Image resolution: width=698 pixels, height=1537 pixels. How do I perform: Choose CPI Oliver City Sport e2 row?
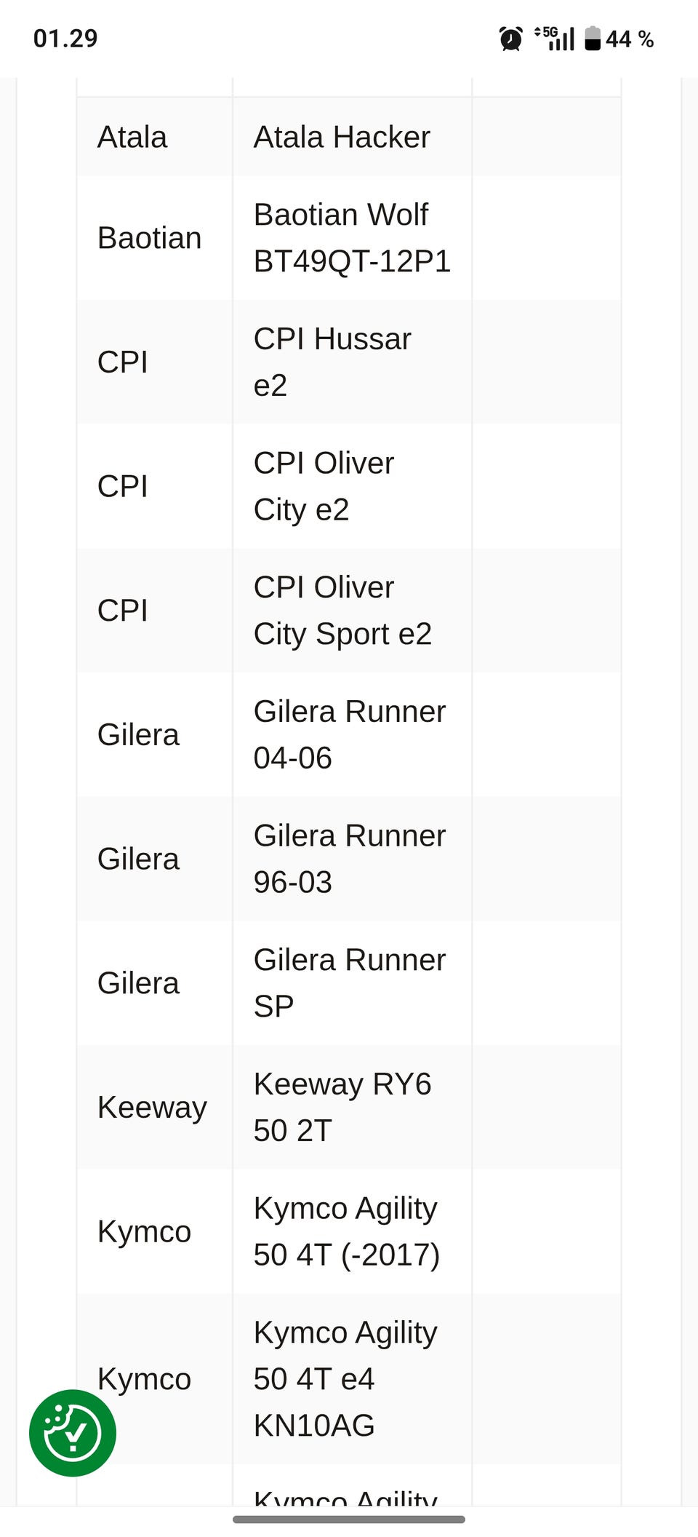[342, 610]
